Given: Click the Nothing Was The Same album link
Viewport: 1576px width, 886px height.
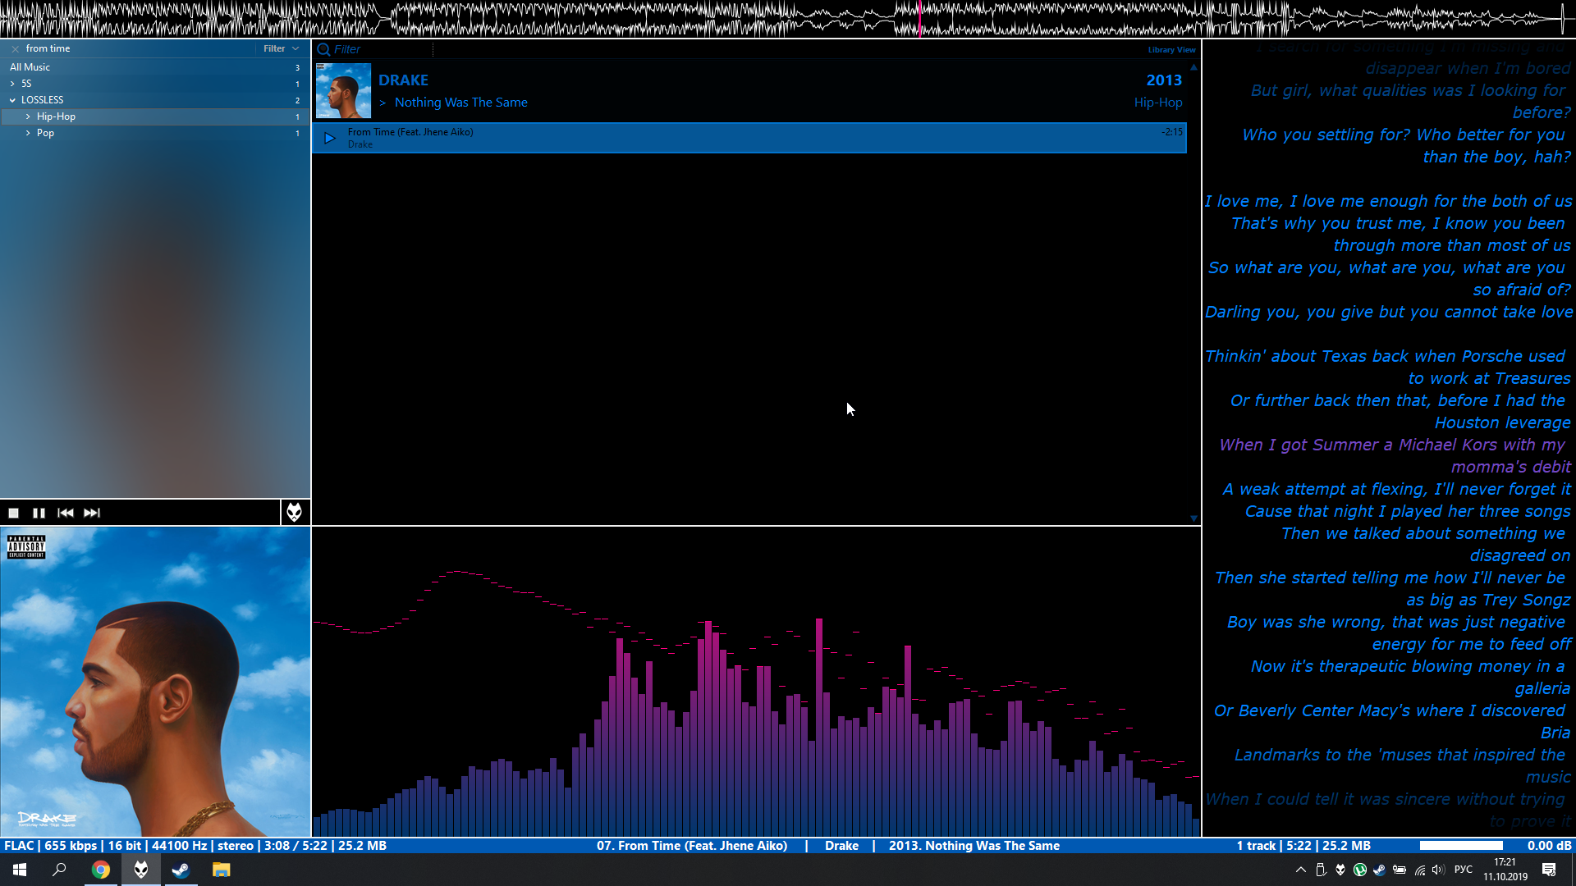Looking at the screenshot, I should 460,103.
